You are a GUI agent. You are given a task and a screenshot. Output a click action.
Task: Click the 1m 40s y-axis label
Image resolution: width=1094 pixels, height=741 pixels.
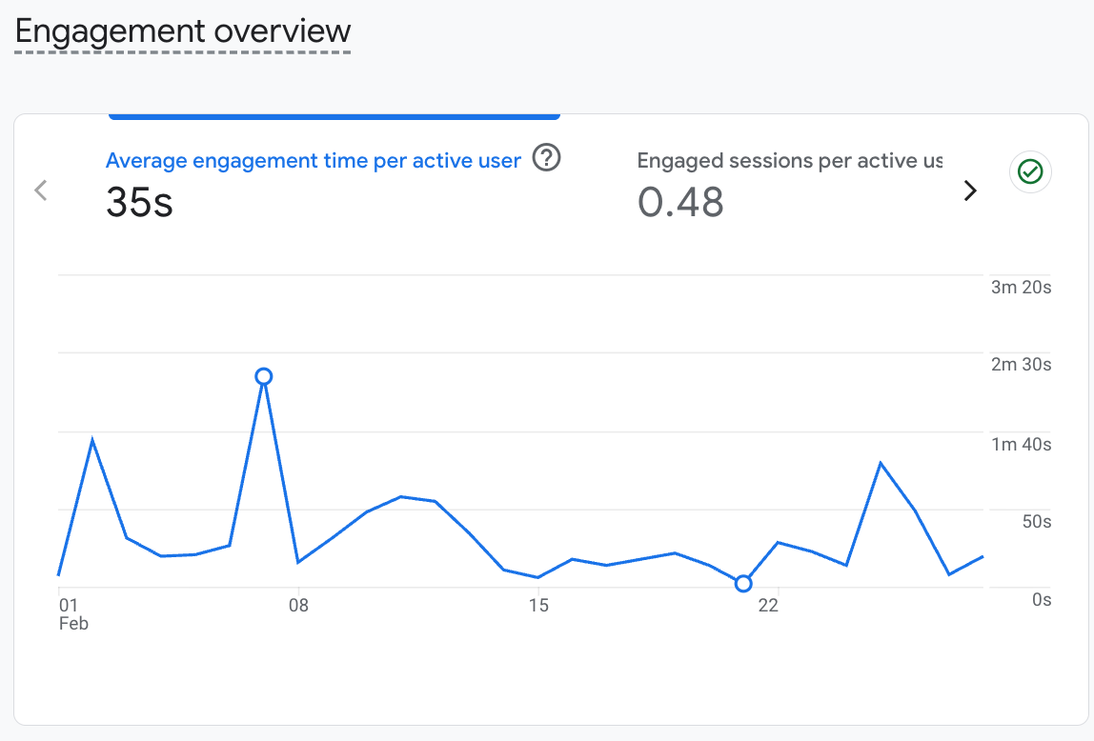point(1021,444)
